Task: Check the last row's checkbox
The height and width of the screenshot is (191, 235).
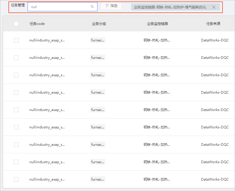Action: [x=16, y=179]
